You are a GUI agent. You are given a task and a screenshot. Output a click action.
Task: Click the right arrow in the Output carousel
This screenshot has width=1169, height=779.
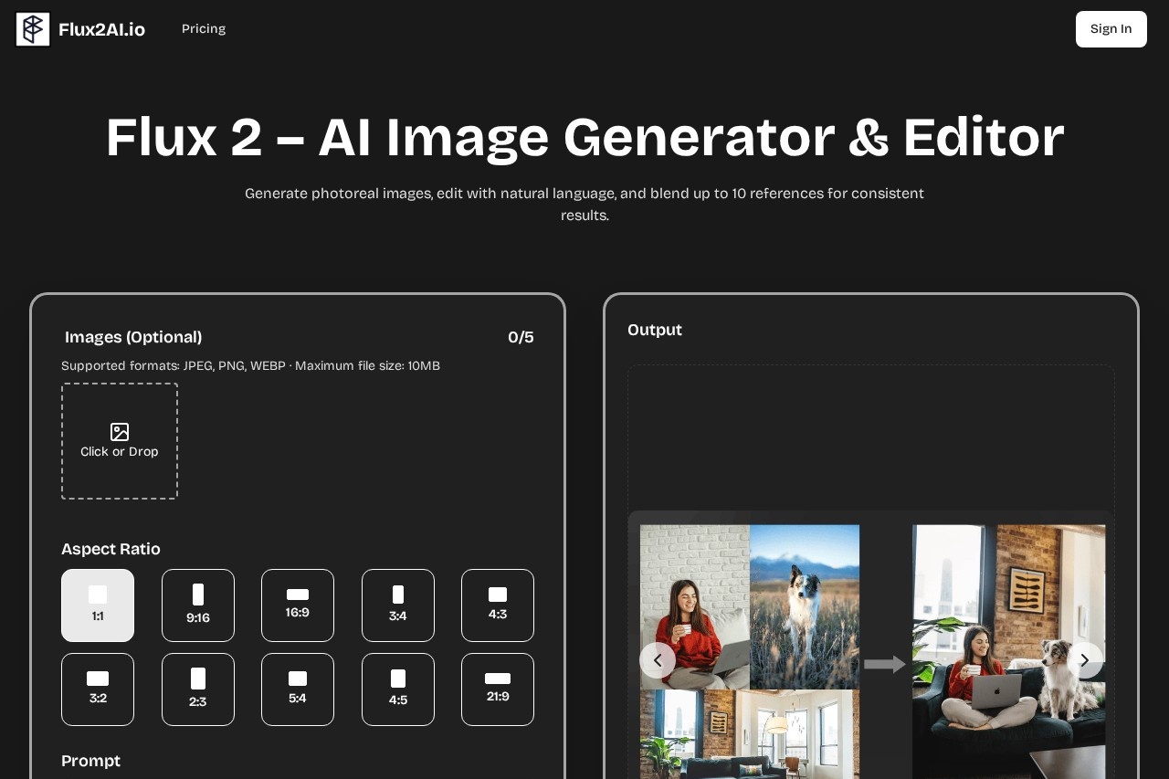(1084, 659)
